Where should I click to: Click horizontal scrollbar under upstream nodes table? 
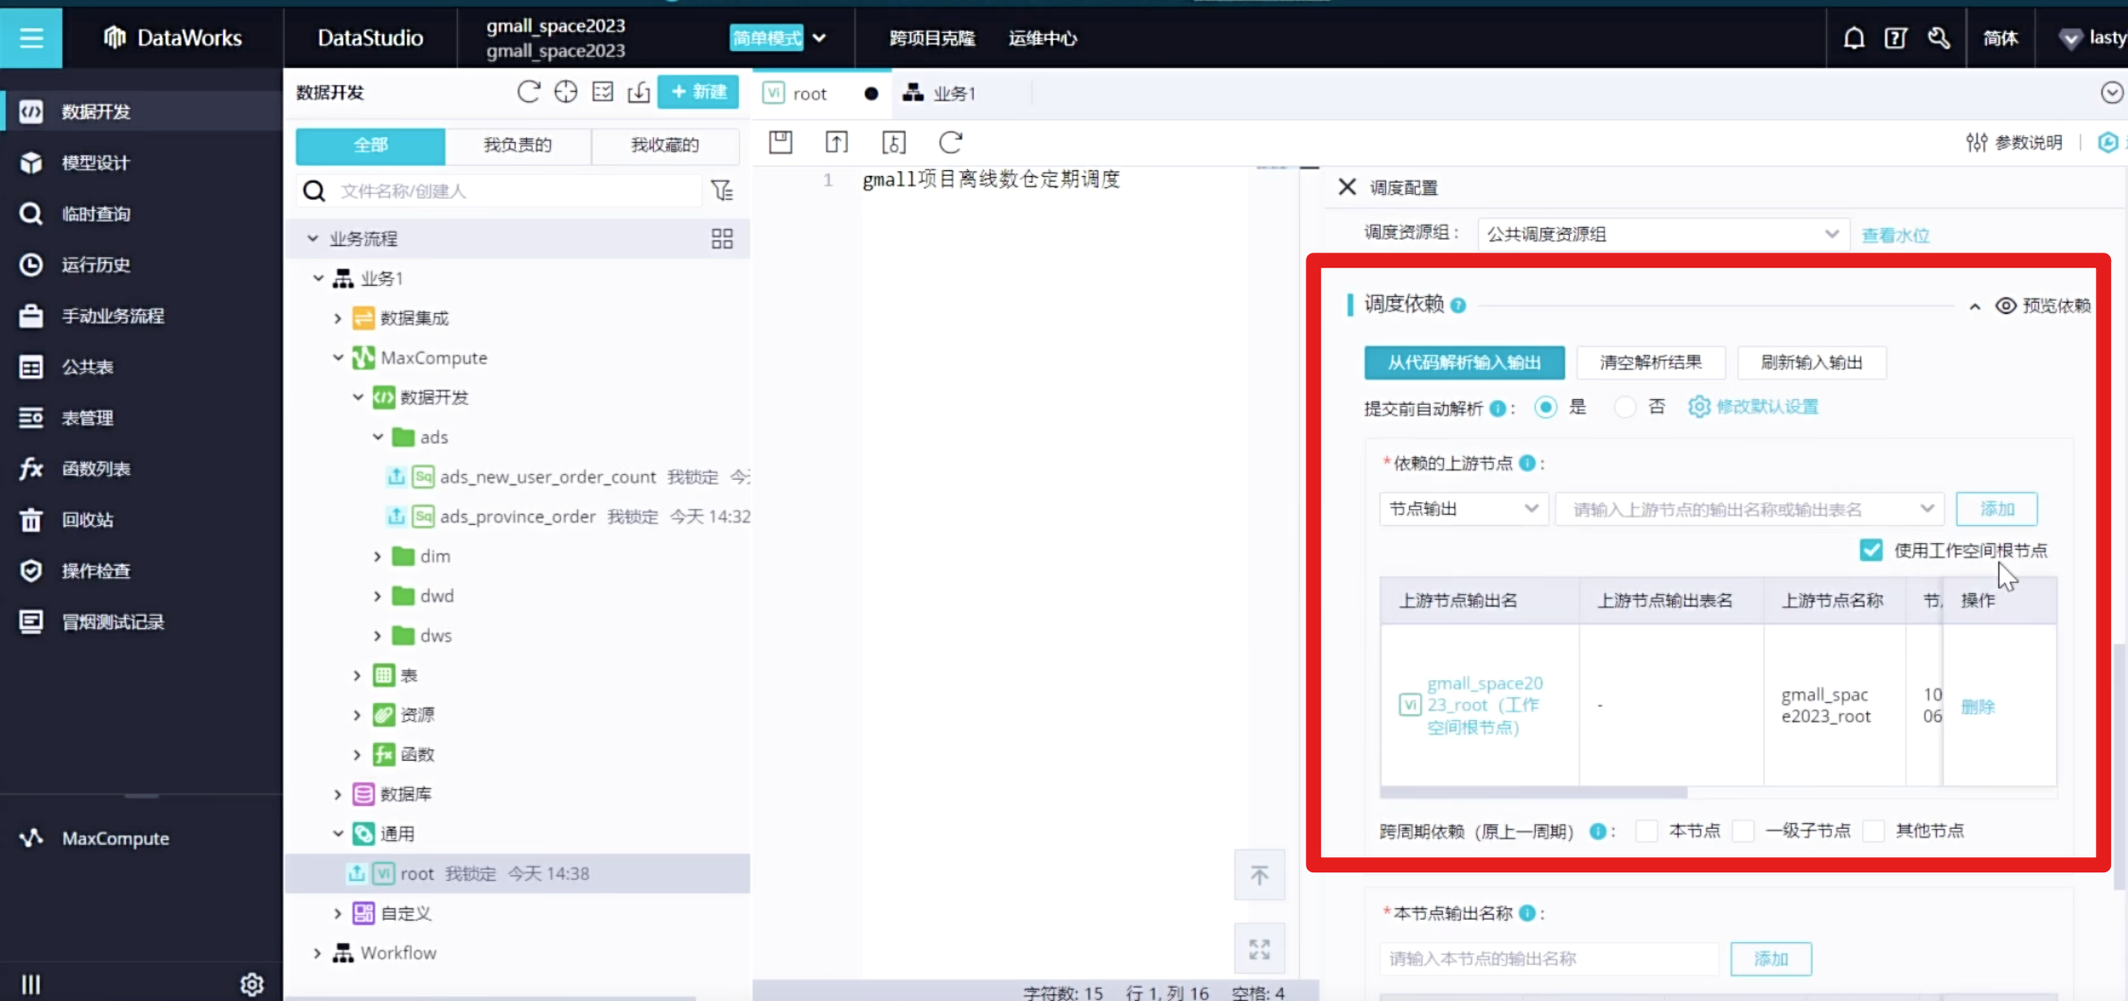coord(1533,792)
